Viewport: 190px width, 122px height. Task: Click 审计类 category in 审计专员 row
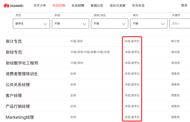(175, 41)
